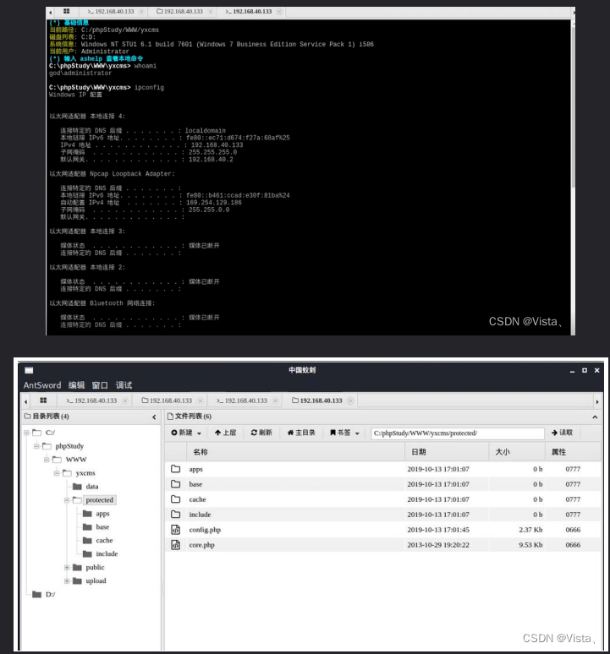Click the home grid icon in upper terminal tab bar
Viewport: 610px width, 654px height.
point(66,11)
